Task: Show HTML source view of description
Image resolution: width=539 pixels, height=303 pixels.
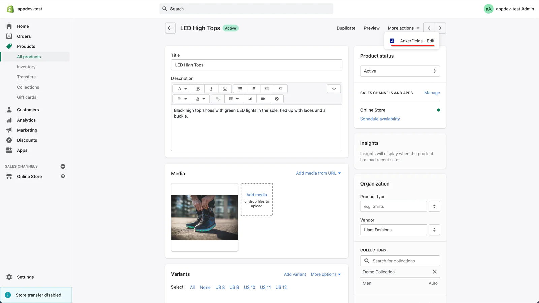Action: 334,89
